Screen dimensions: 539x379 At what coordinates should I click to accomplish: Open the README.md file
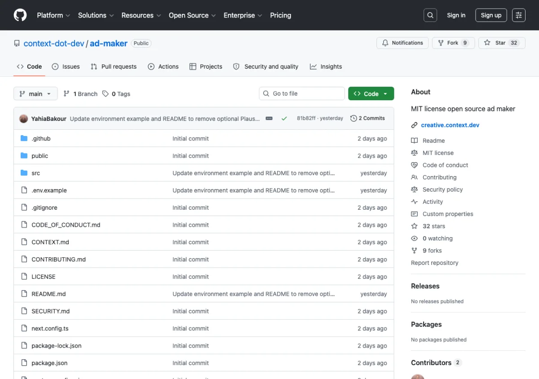[49, 294]
